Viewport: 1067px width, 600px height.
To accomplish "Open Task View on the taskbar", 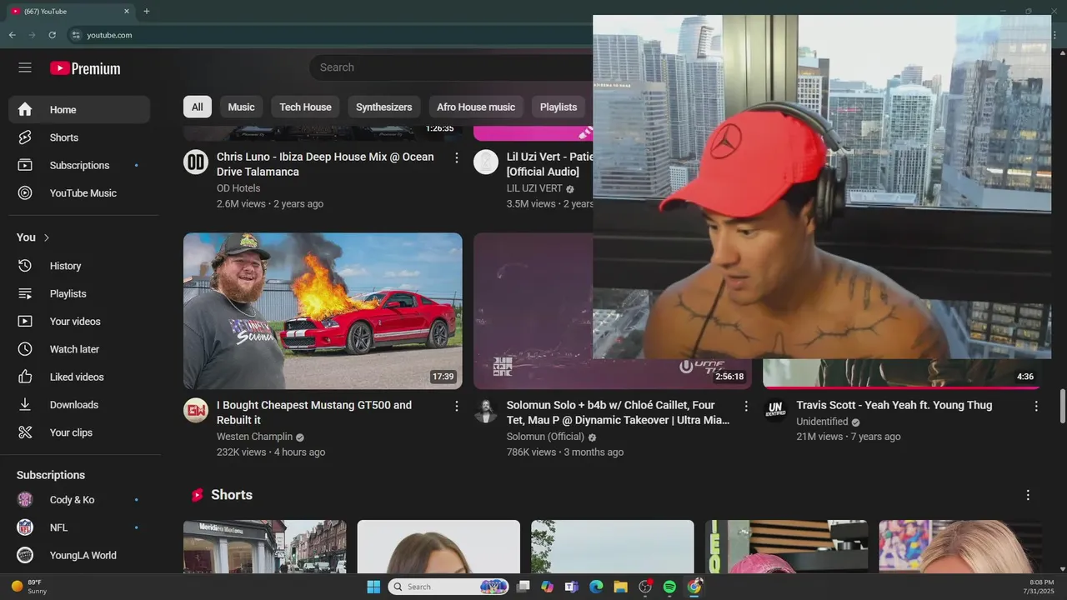I will point(523,587).
